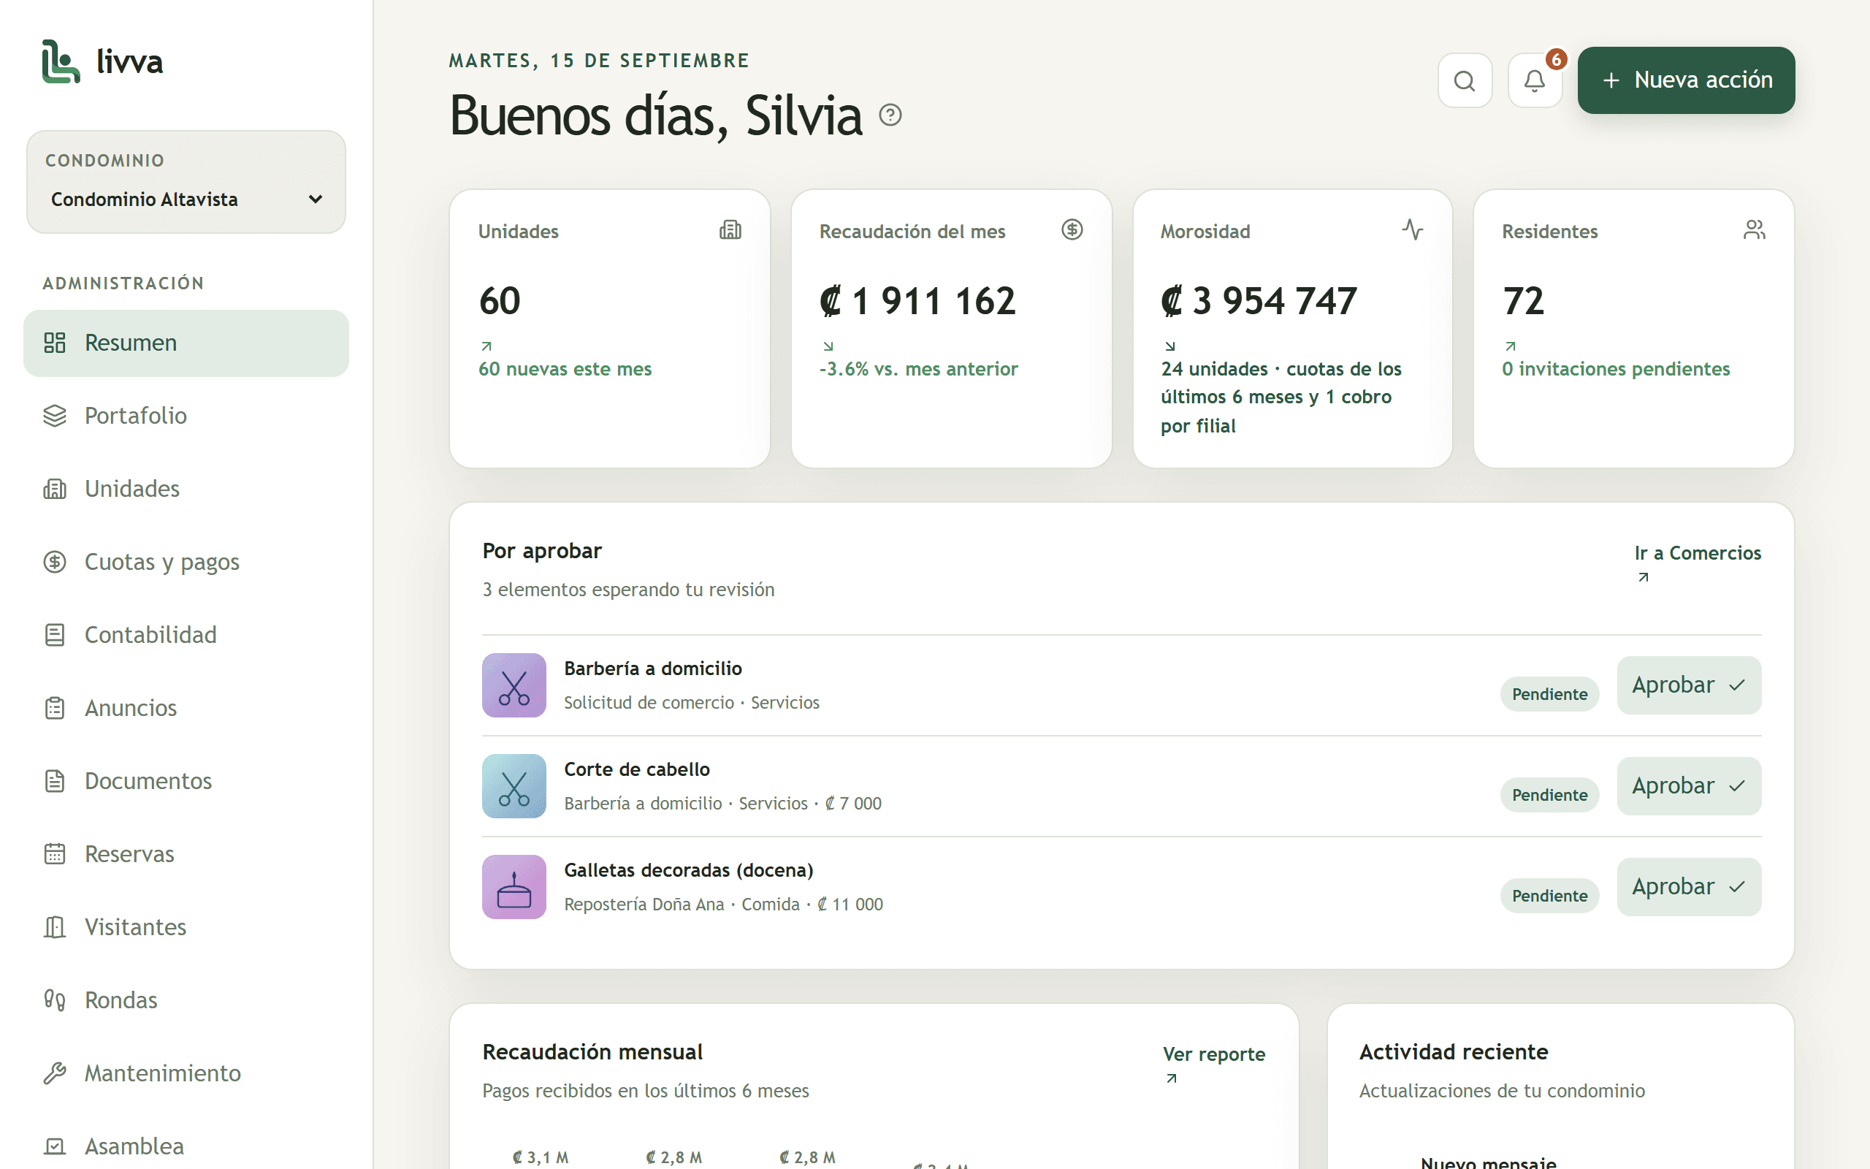Click the Reservas calendar icon in sidebar

pos(55,853)
